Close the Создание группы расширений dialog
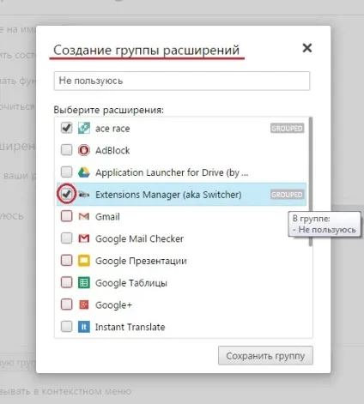The height and width of the screenshot is (404, 364). click(307, 48)
